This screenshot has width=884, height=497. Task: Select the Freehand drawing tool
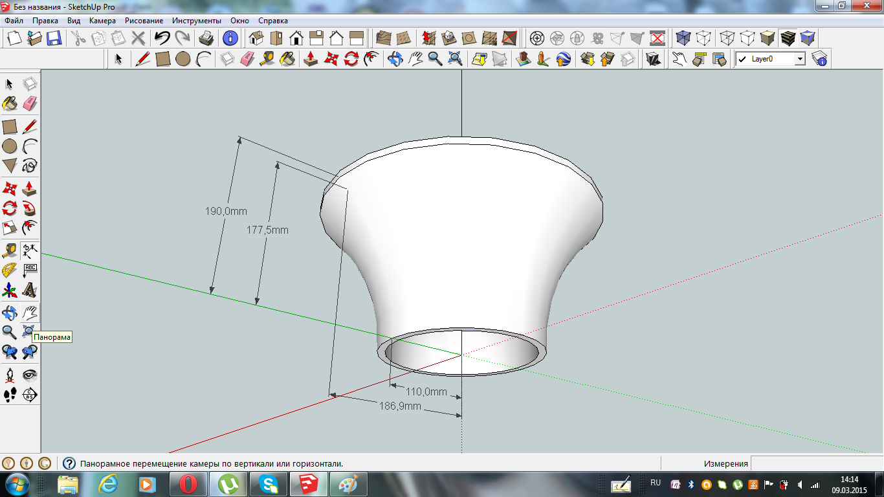point(30,166)
